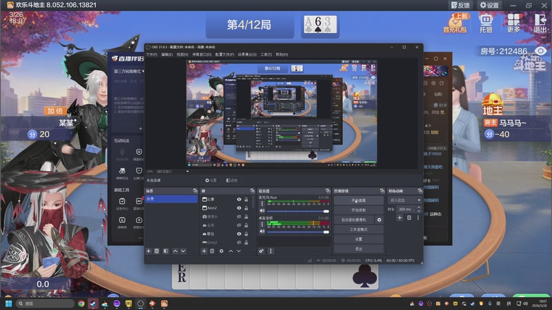This screenshot has height=310, width=552.
Task: Open 设置 in the game title bar
Action: pos(489,6)
